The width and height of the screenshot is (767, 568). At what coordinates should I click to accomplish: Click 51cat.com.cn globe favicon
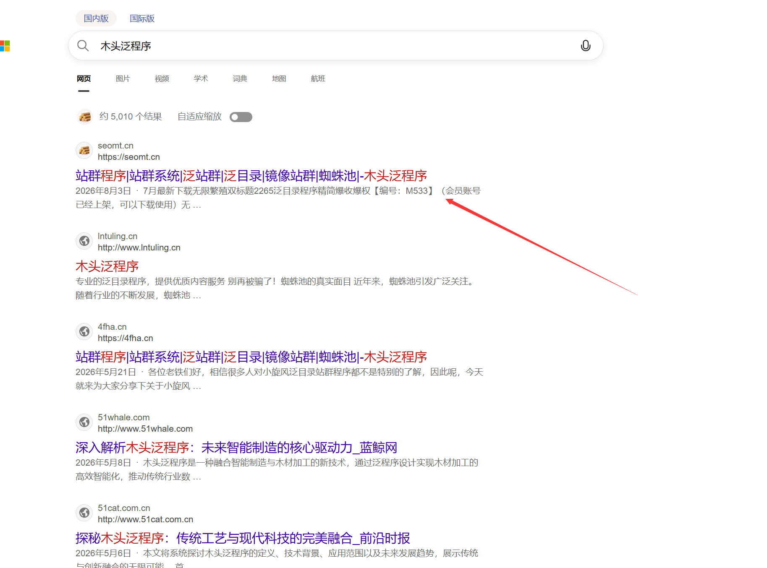click(84, 513)
